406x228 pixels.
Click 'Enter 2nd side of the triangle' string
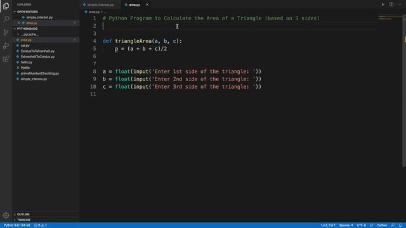click(203, 79)
